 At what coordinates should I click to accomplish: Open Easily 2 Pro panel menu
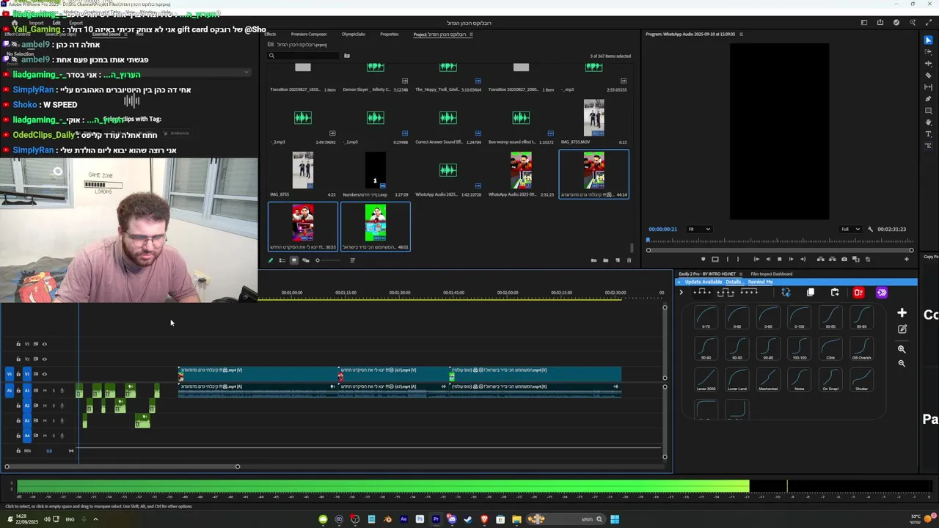tap(741, 274)
